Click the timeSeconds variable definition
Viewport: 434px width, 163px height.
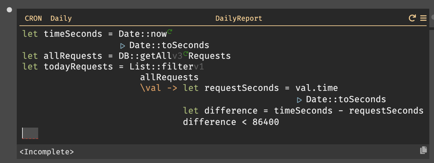point(73,34)
